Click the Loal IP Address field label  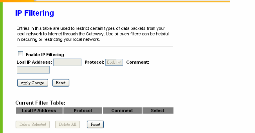click(x=34, y=62)
